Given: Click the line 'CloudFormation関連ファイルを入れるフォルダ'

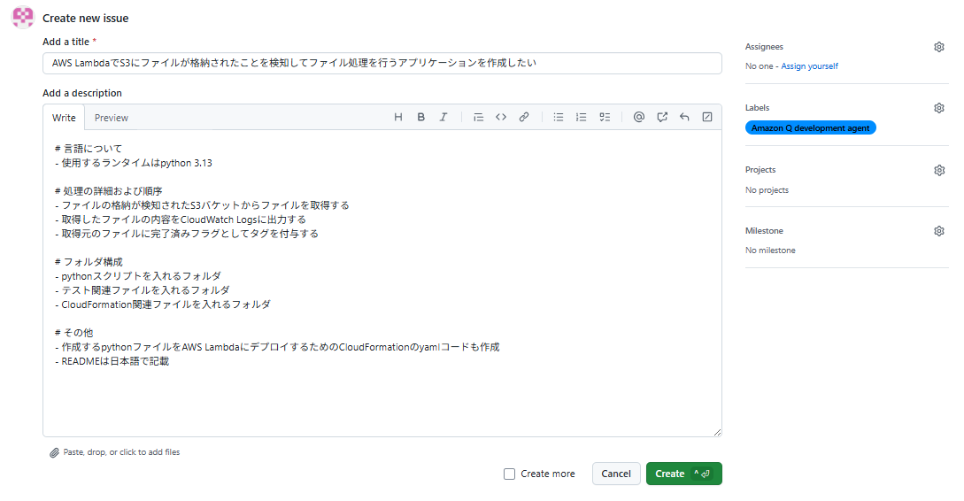Looking at the screenshot, I should [162, 304].
